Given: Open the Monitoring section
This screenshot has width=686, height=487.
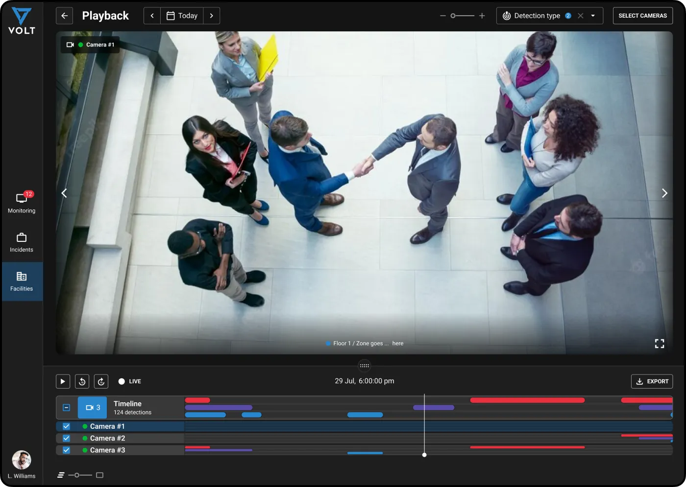Looking at the screenshot, I should tap(22, 203).
